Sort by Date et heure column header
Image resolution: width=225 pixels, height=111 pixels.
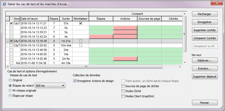point(34,19)
